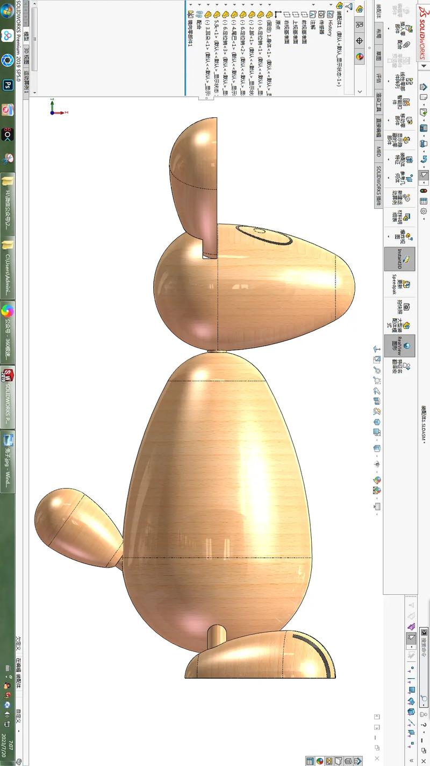This screenshot has height=766, width=430.
Task: Select the Move Component (移动零部件) tool
Action: 408,120
